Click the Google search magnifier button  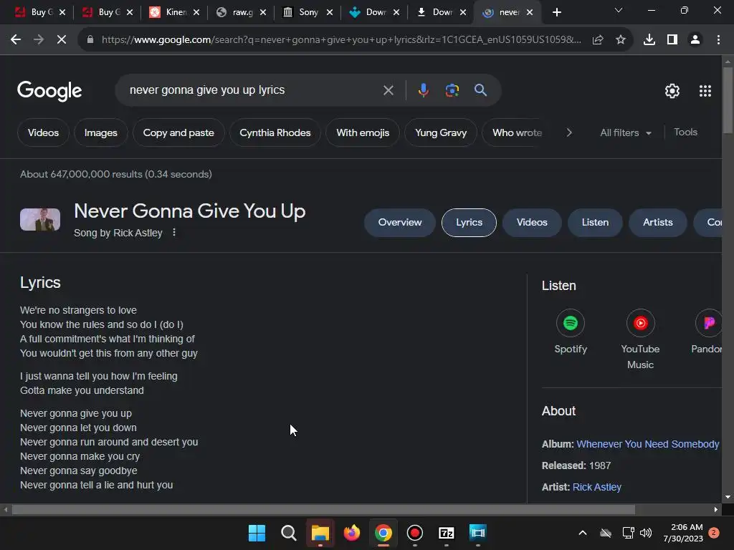click(x=480, y=90)
